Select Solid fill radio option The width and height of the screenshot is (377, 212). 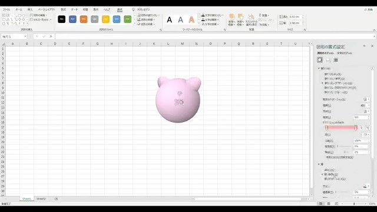tap(335, 78)
